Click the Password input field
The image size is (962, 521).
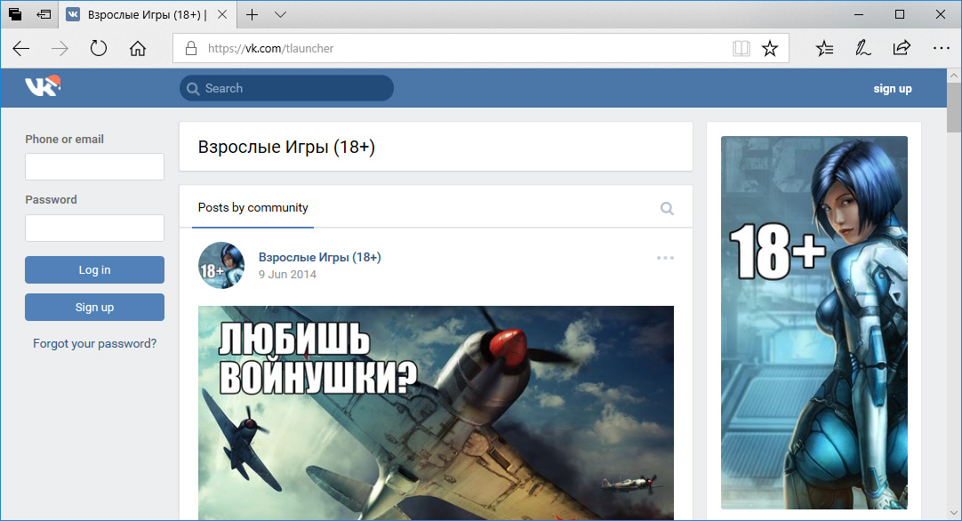tap(94, 228)
